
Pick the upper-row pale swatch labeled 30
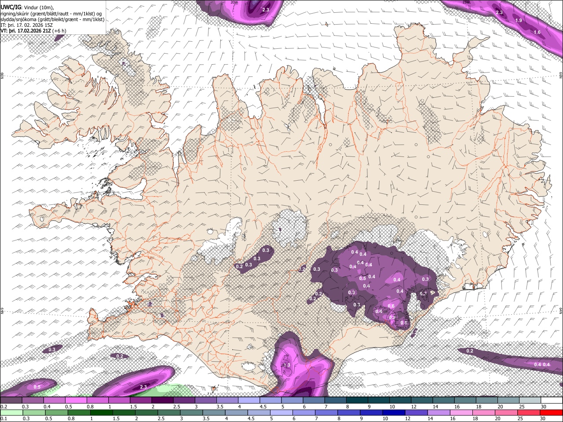552,400
